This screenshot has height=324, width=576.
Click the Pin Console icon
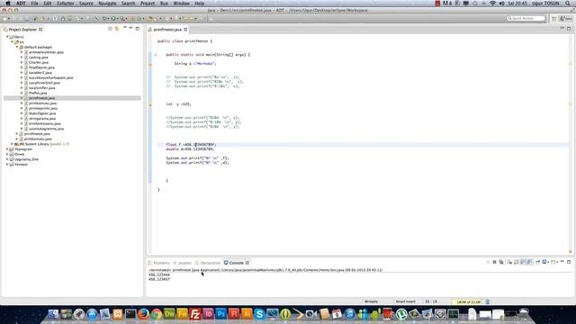pos(538,262)
